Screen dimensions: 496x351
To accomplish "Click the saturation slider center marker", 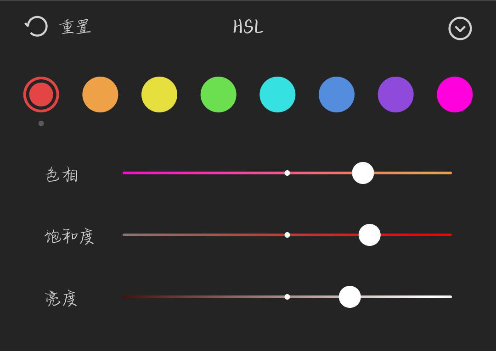I will (x=287, y=235).
